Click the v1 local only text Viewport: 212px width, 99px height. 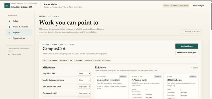pos(14,54)
